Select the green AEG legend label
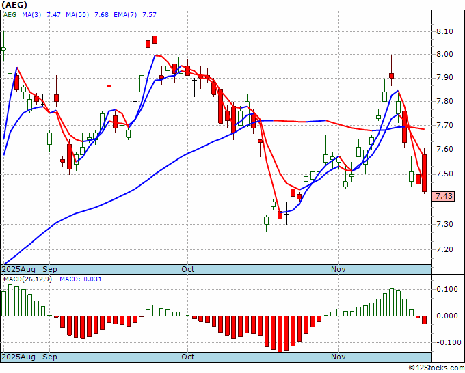Viewport: 465px width, 373px height. (10, 15)
